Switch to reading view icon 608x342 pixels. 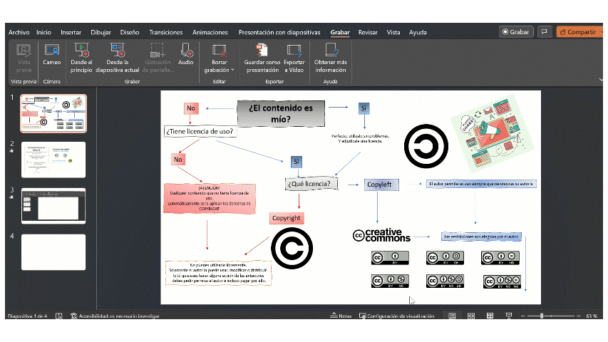(490, 316)
